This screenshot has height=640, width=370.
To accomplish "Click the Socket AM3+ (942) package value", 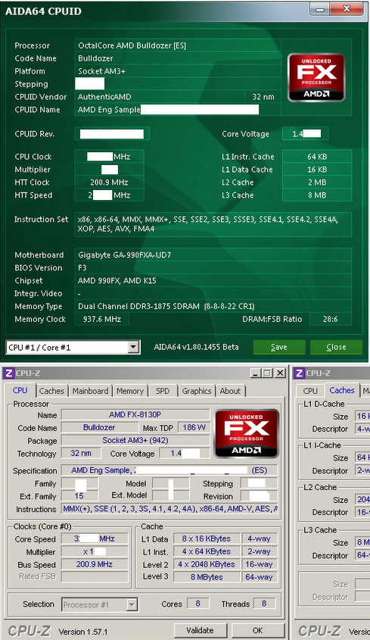I will (135, 440).
